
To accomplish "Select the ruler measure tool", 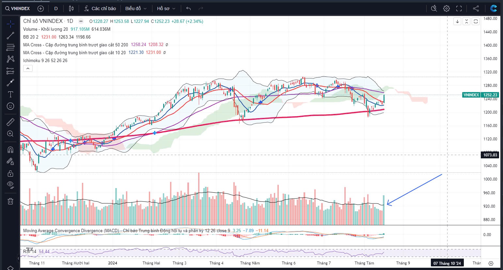I will coord(10,122).
